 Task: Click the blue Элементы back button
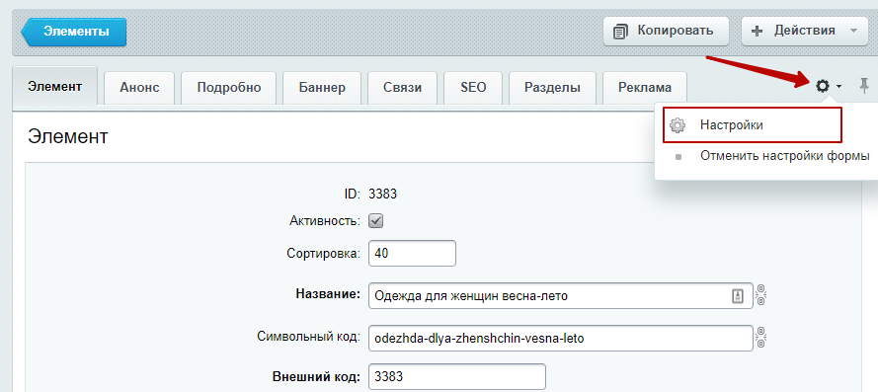click(74, 32)
